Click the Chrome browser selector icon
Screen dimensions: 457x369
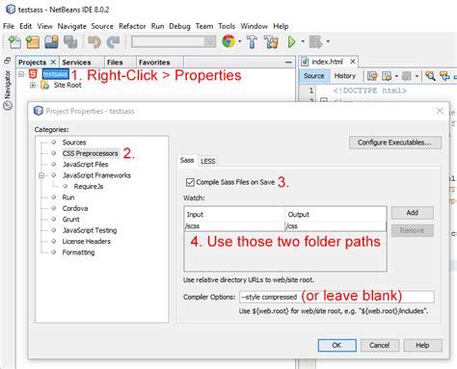[228, 41]
